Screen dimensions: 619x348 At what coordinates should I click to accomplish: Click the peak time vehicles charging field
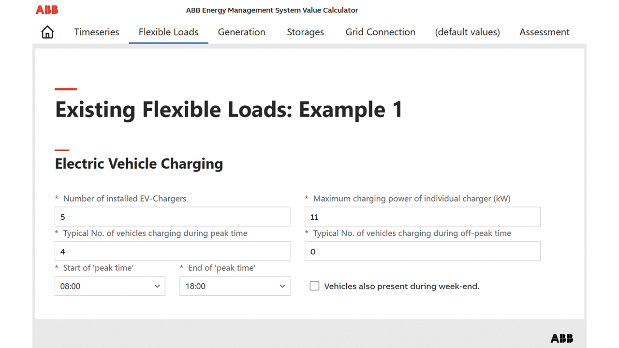click(x=172, y=252)
